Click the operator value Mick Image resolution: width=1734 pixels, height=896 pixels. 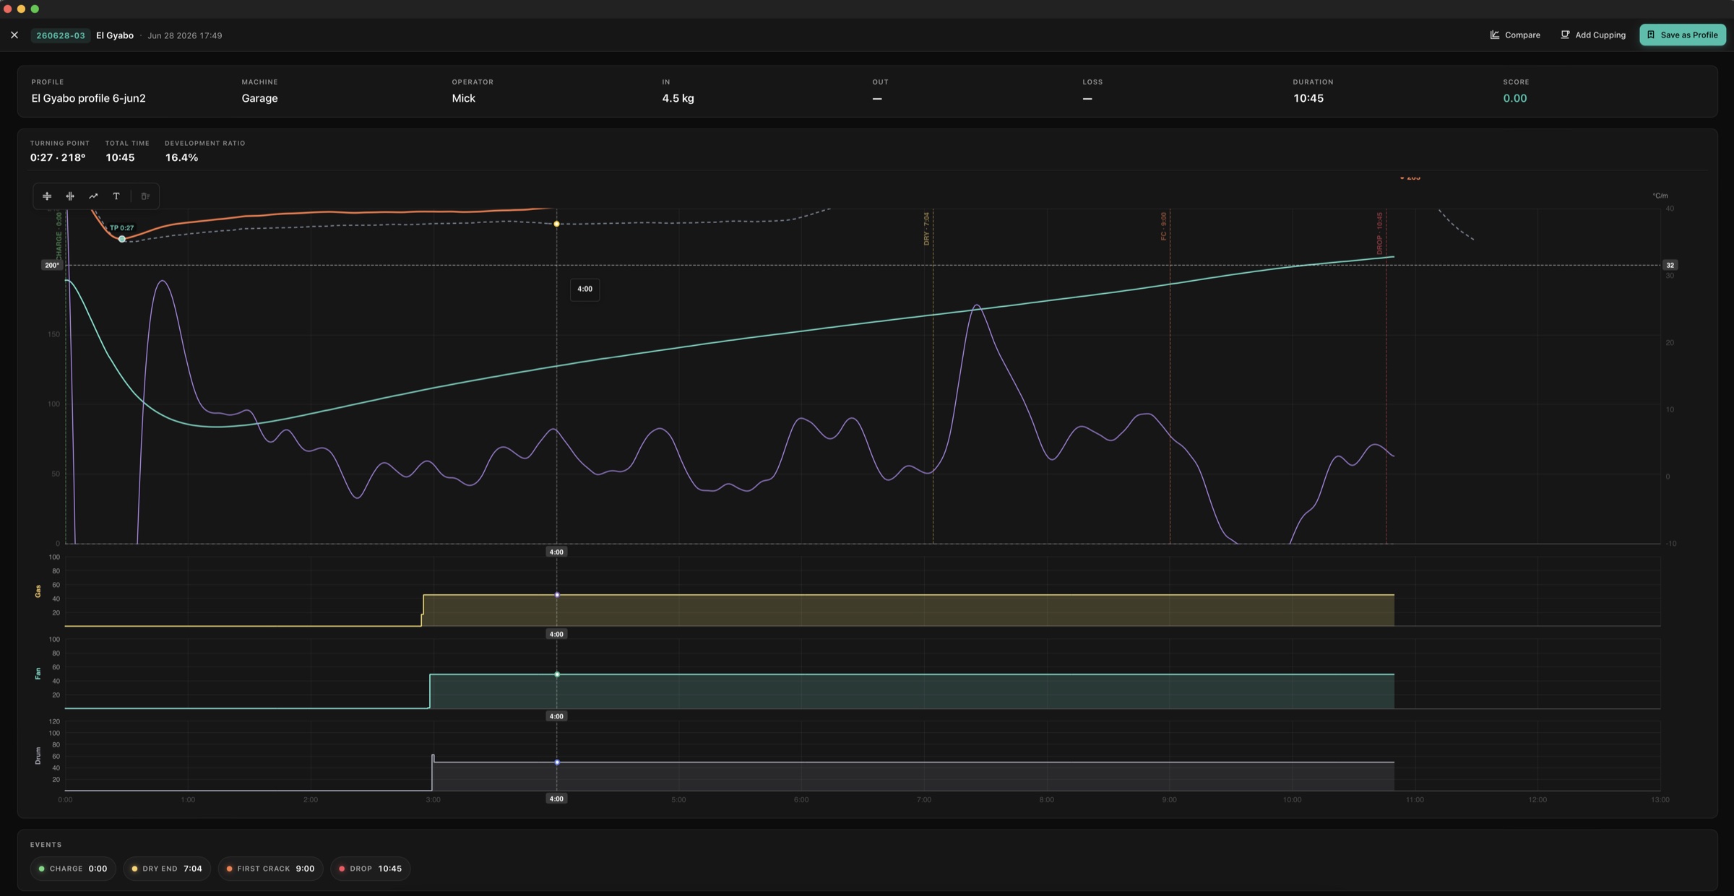463,98
